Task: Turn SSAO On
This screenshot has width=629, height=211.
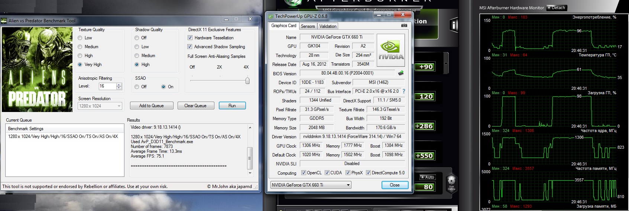Action: [163, 87]
